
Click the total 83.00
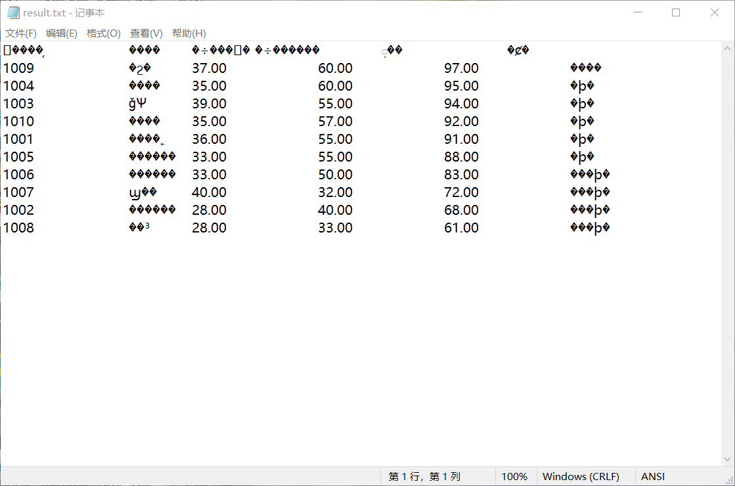click(x=461, y=174)
